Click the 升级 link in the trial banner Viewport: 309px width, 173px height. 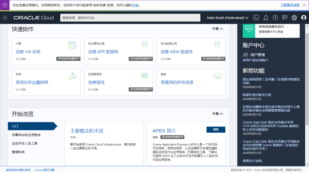[135, 5]
